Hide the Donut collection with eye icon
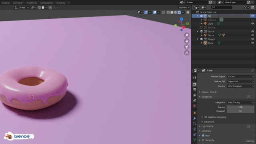Image resolution: width=256 pixels, height=144 pixels. pyautogui.click(x=252, y=31)
